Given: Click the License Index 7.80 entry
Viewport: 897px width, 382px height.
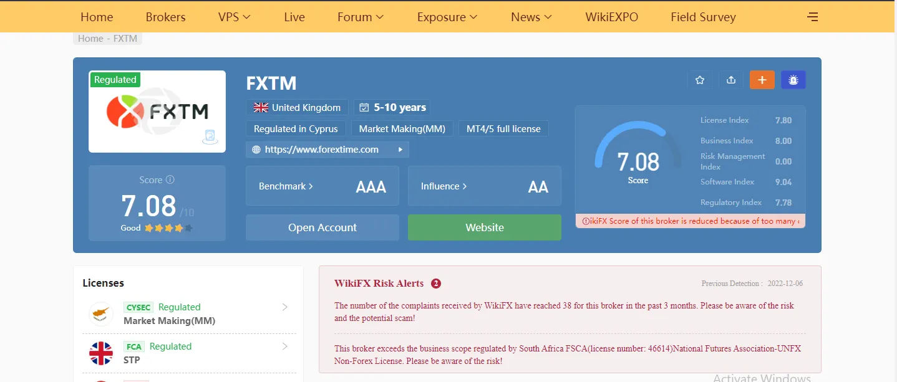Looking at the screenshot, I should [x=746, y=120].
